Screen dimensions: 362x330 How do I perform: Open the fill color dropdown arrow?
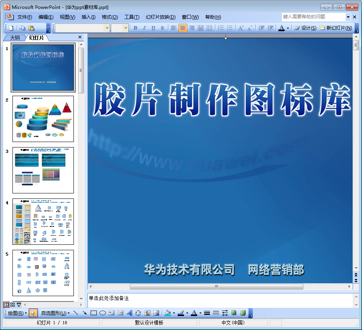pos(174,313)
